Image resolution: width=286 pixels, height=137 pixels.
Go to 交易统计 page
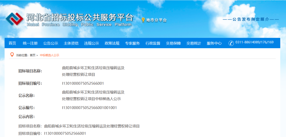(x=194, y=43)
